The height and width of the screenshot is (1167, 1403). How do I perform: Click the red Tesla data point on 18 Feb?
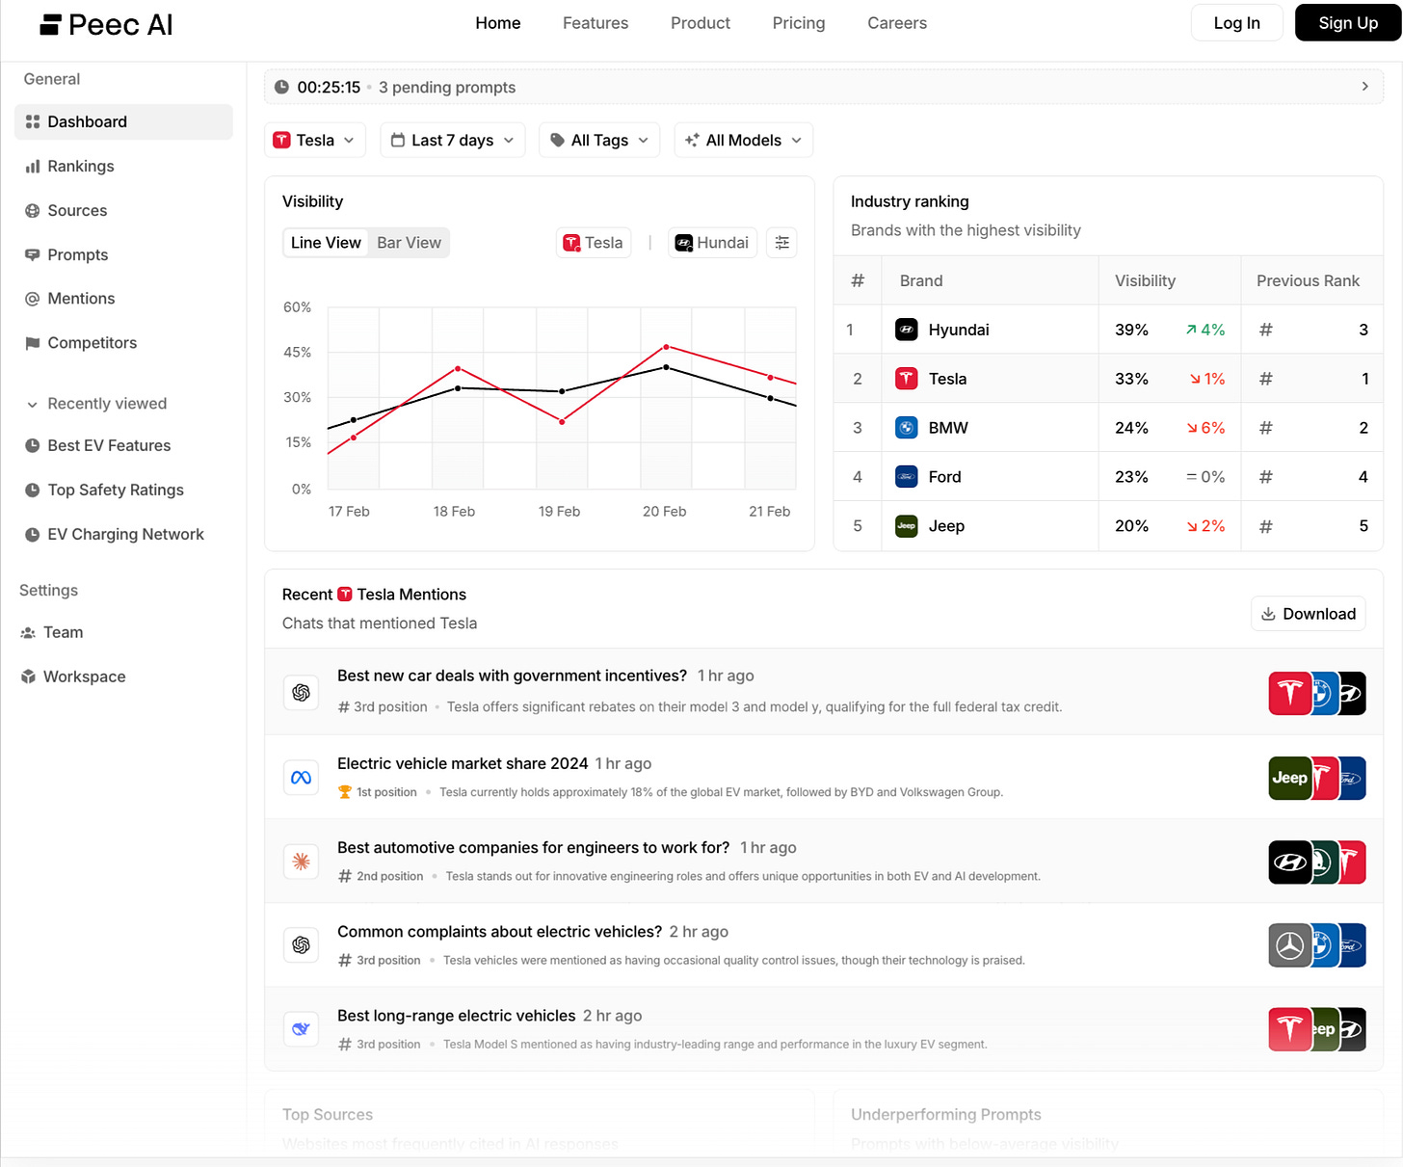tap(458, 368)
